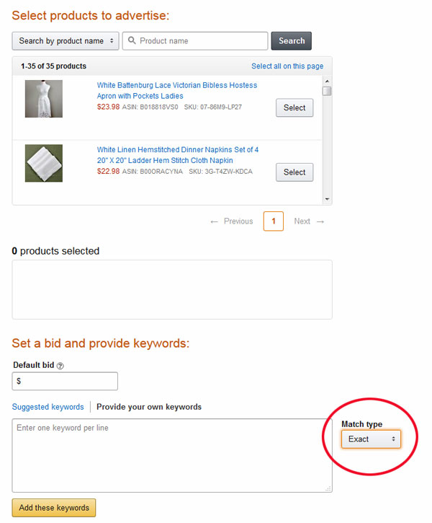
Task: Click the Add these keywords button
Action: 54,508
